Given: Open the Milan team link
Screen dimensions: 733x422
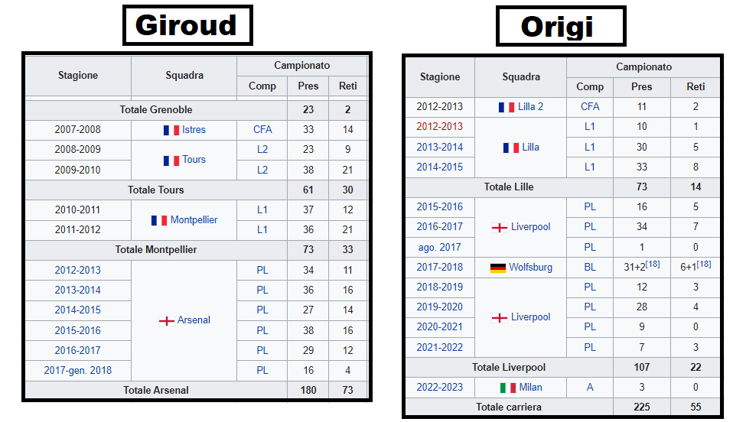Looking at the screenshot, I should pyautogui.click(x=530, y=388).
